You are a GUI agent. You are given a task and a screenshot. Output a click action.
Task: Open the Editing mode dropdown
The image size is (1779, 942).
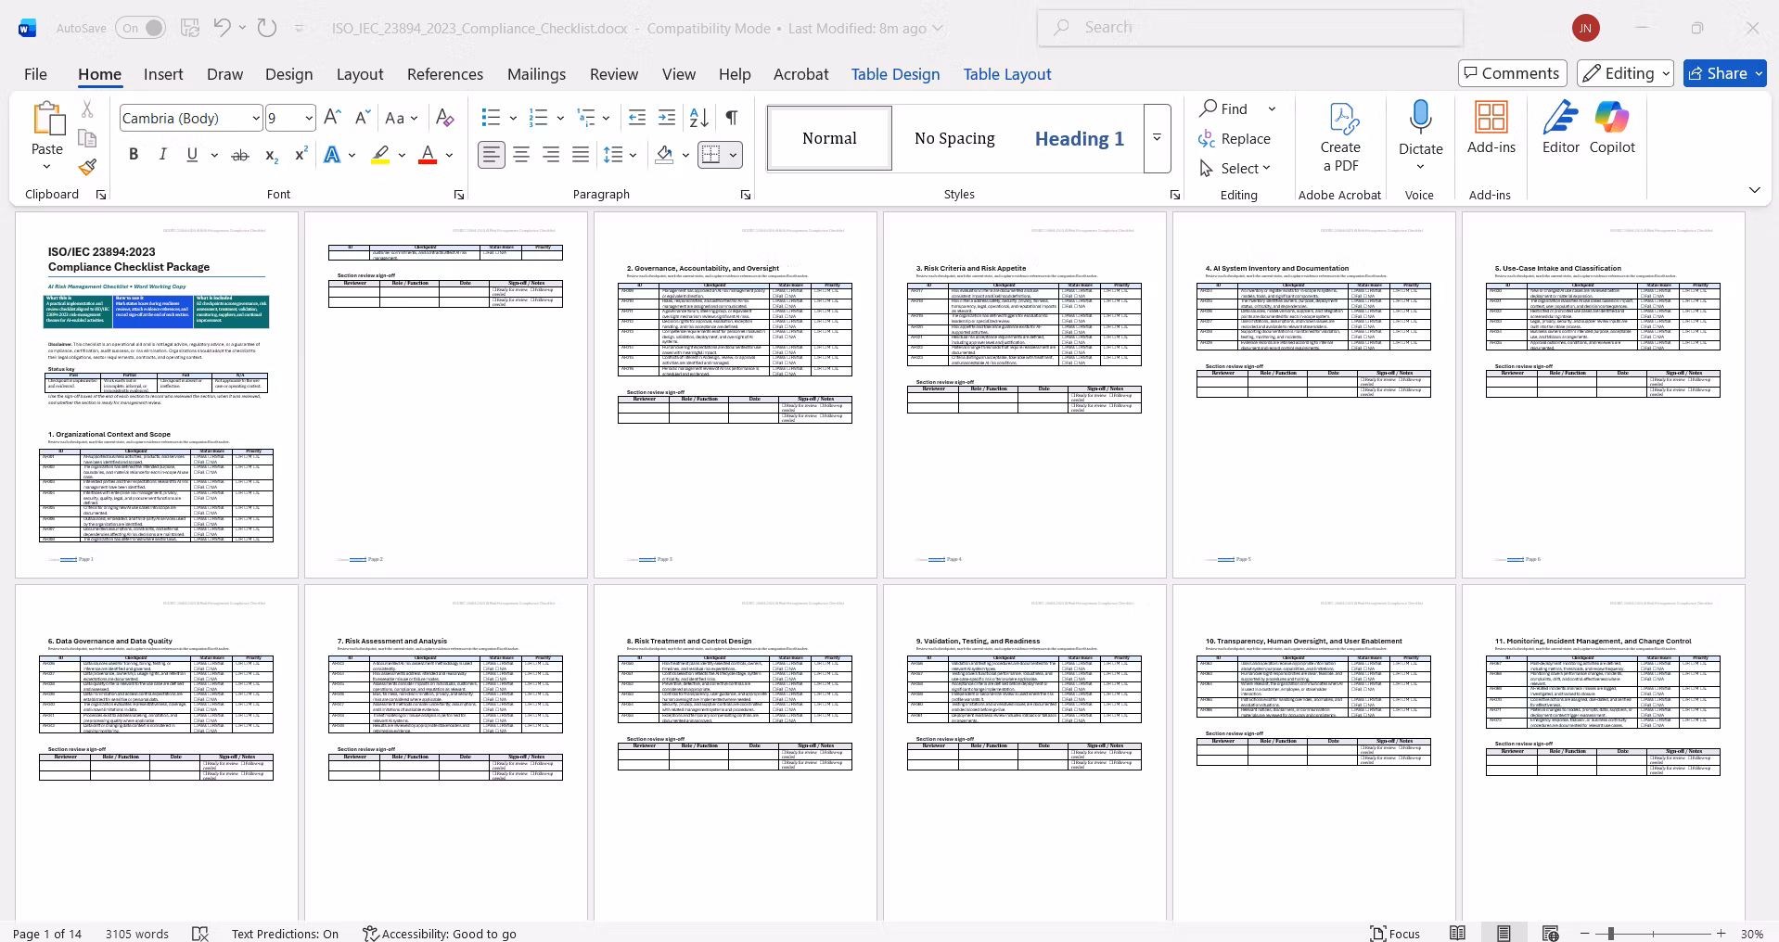click(x=1626, y=73)
